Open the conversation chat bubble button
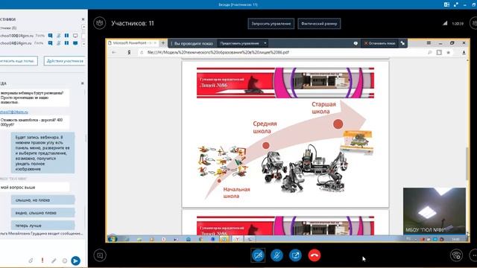 tap(100, 255)
